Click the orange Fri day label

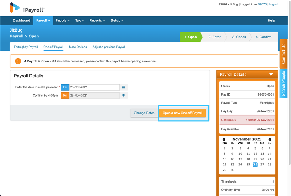[65, 96]
